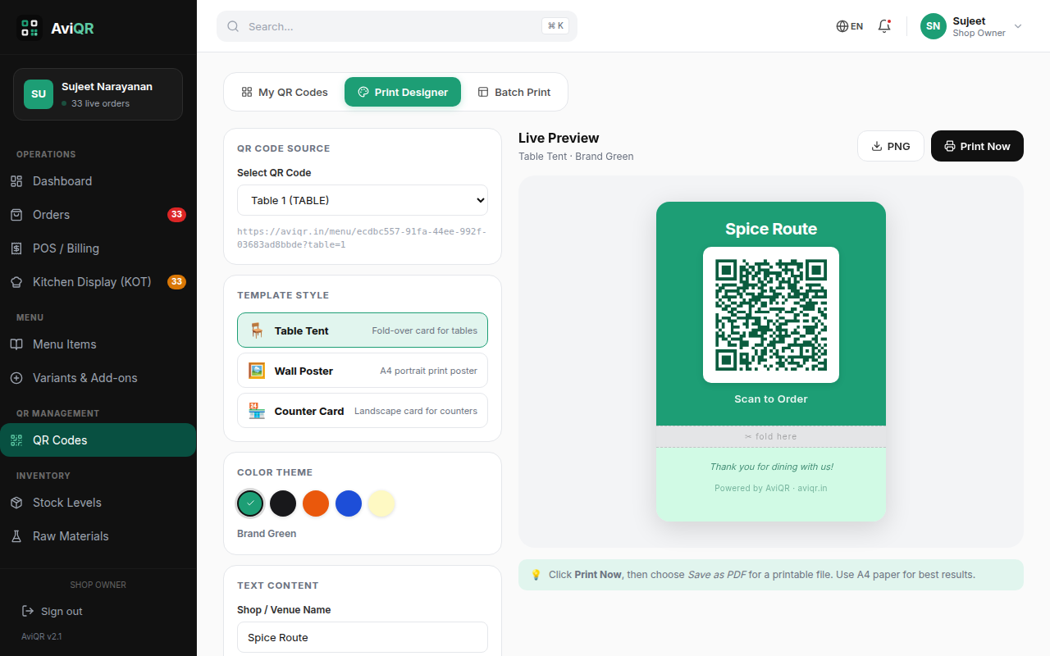Choose the pale yellow color swatch
This screenshot has height=656, width=1050.
coord(381,503)
